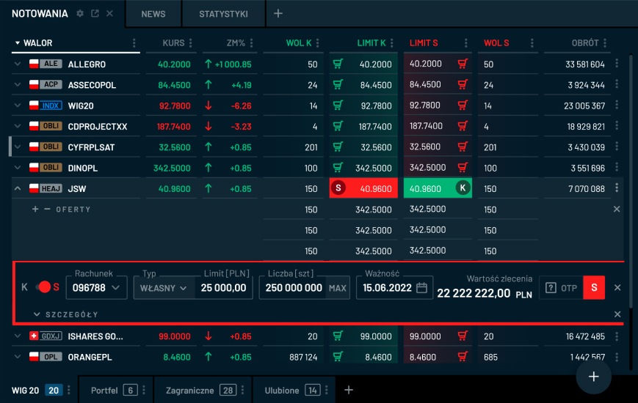Click the green K badge in JSW Limit S cell

coord(463,188)
